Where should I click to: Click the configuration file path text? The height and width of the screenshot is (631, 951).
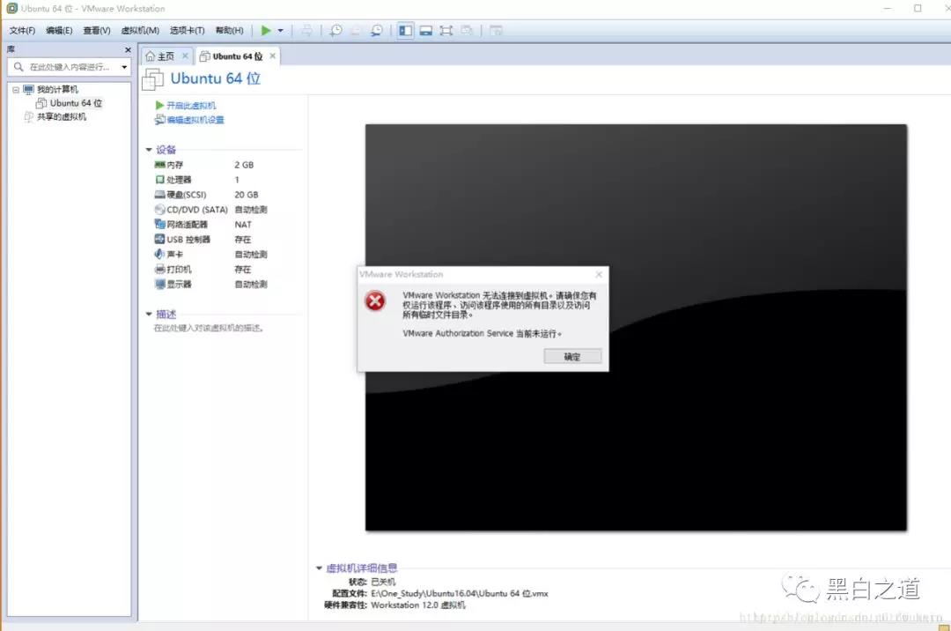[x=459, y=593]
